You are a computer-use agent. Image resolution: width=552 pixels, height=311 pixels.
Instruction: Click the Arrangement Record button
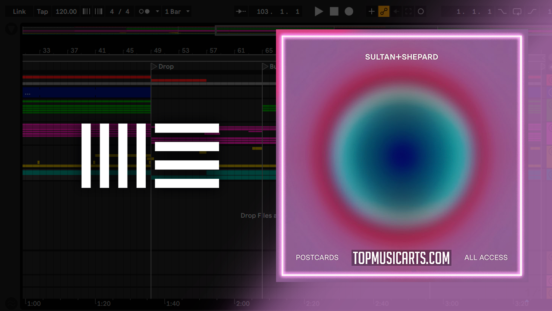point(349,12)
